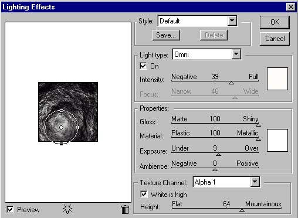Click the Gloss value 100

tap(215, 119)
